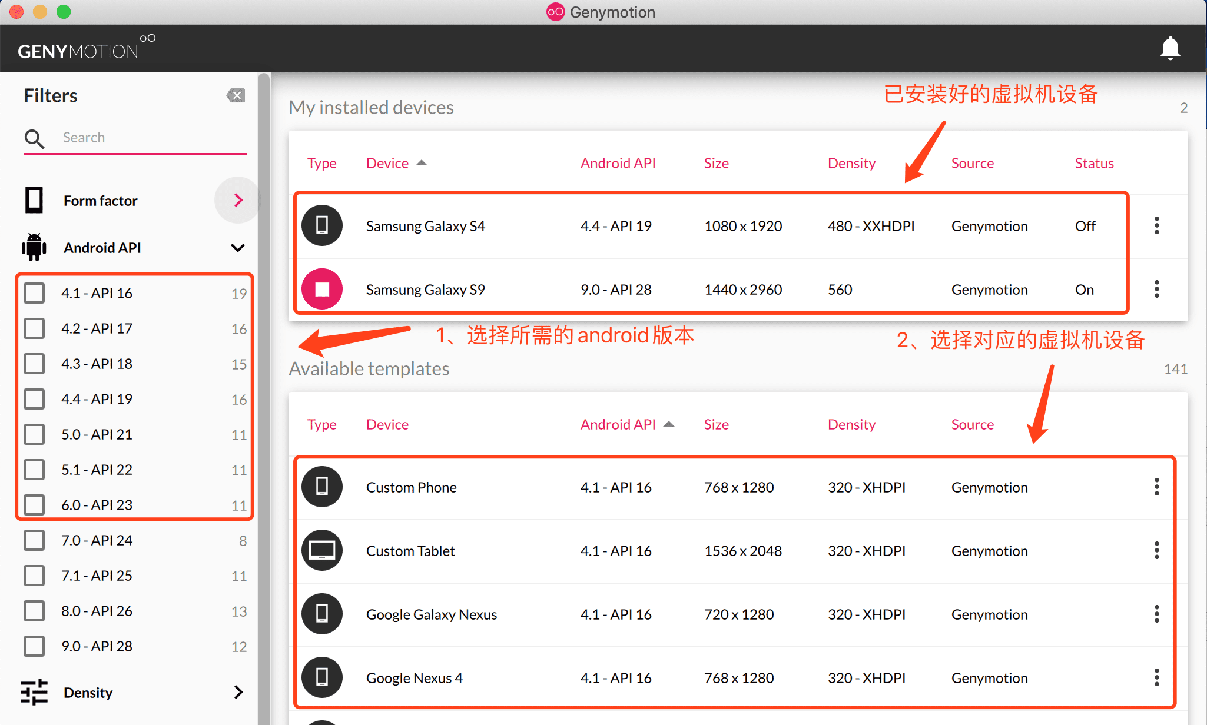Click the Custom Tablet device type icon

(x=322, y=550)
